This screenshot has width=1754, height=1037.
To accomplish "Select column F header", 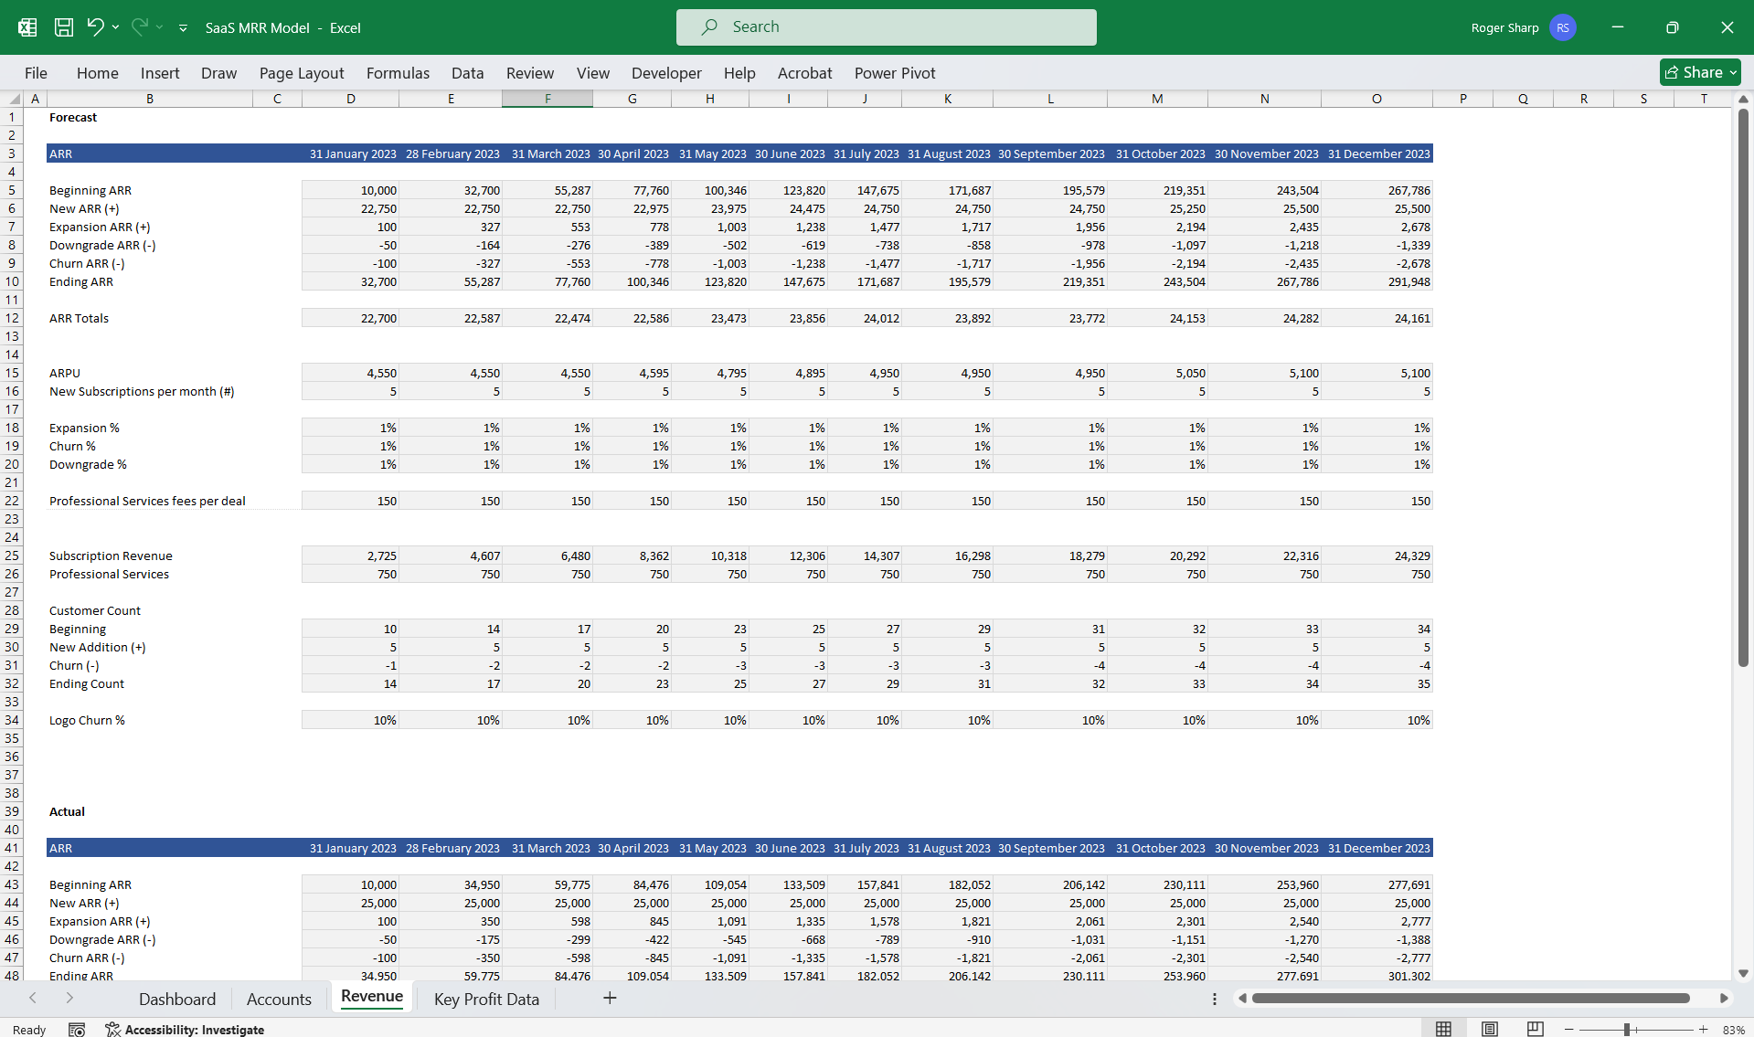I will click(x=547, y=99).
